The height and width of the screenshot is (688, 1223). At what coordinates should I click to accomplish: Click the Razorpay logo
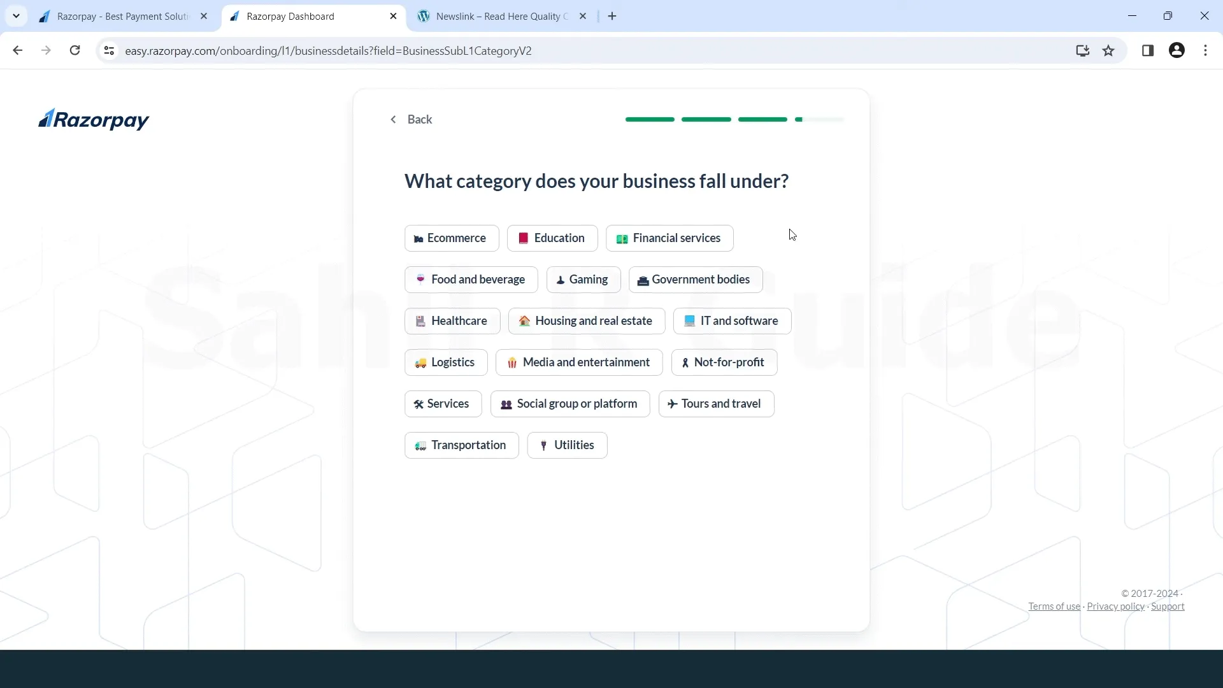93,120
